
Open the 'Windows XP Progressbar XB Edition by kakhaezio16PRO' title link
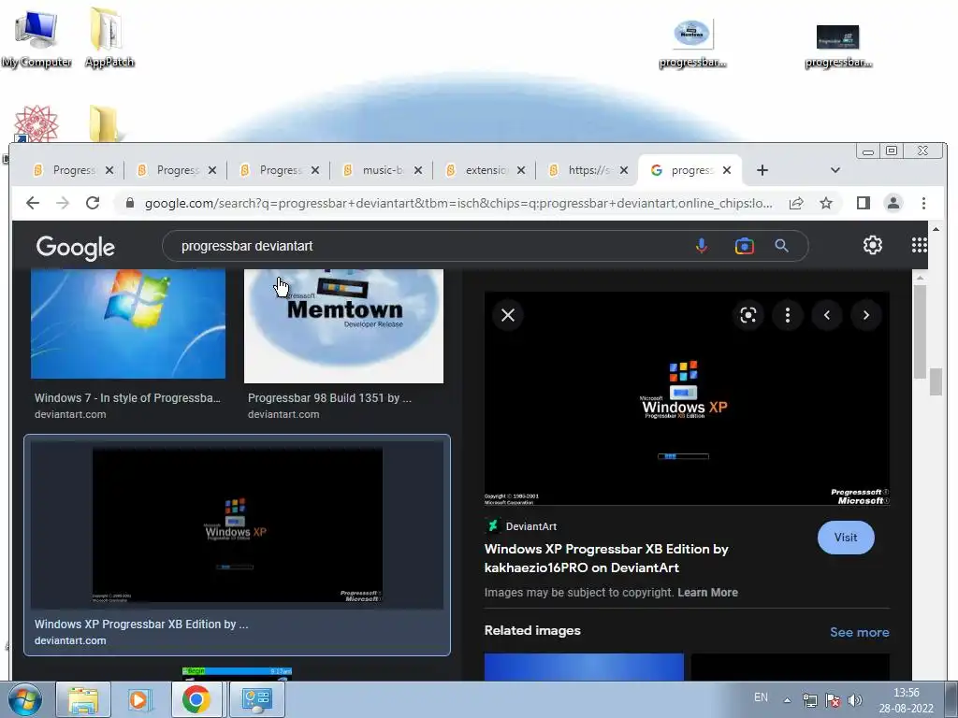click(606, 558)
